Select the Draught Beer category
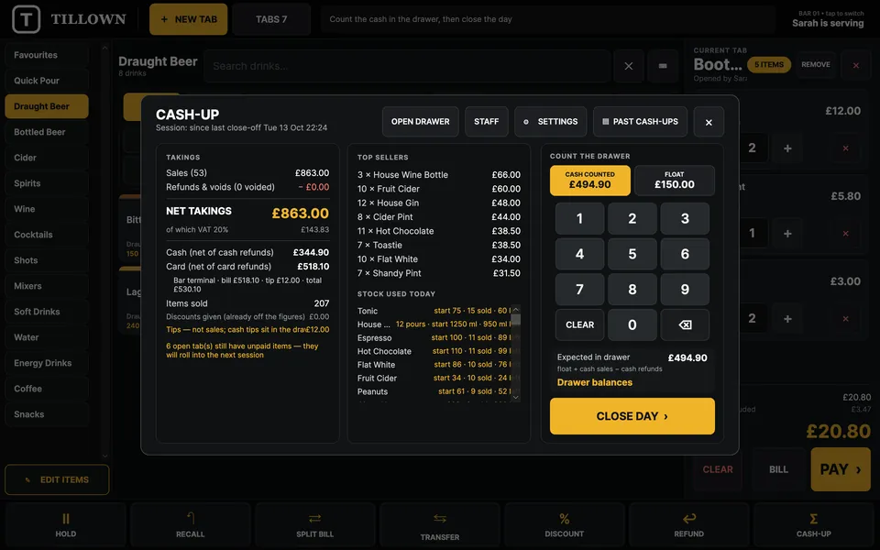This screenshot has width=880, height=550. tap(47, 106)
